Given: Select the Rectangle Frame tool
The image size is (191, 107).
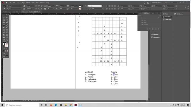Looking at the screenshot, I should pos(4,30).
